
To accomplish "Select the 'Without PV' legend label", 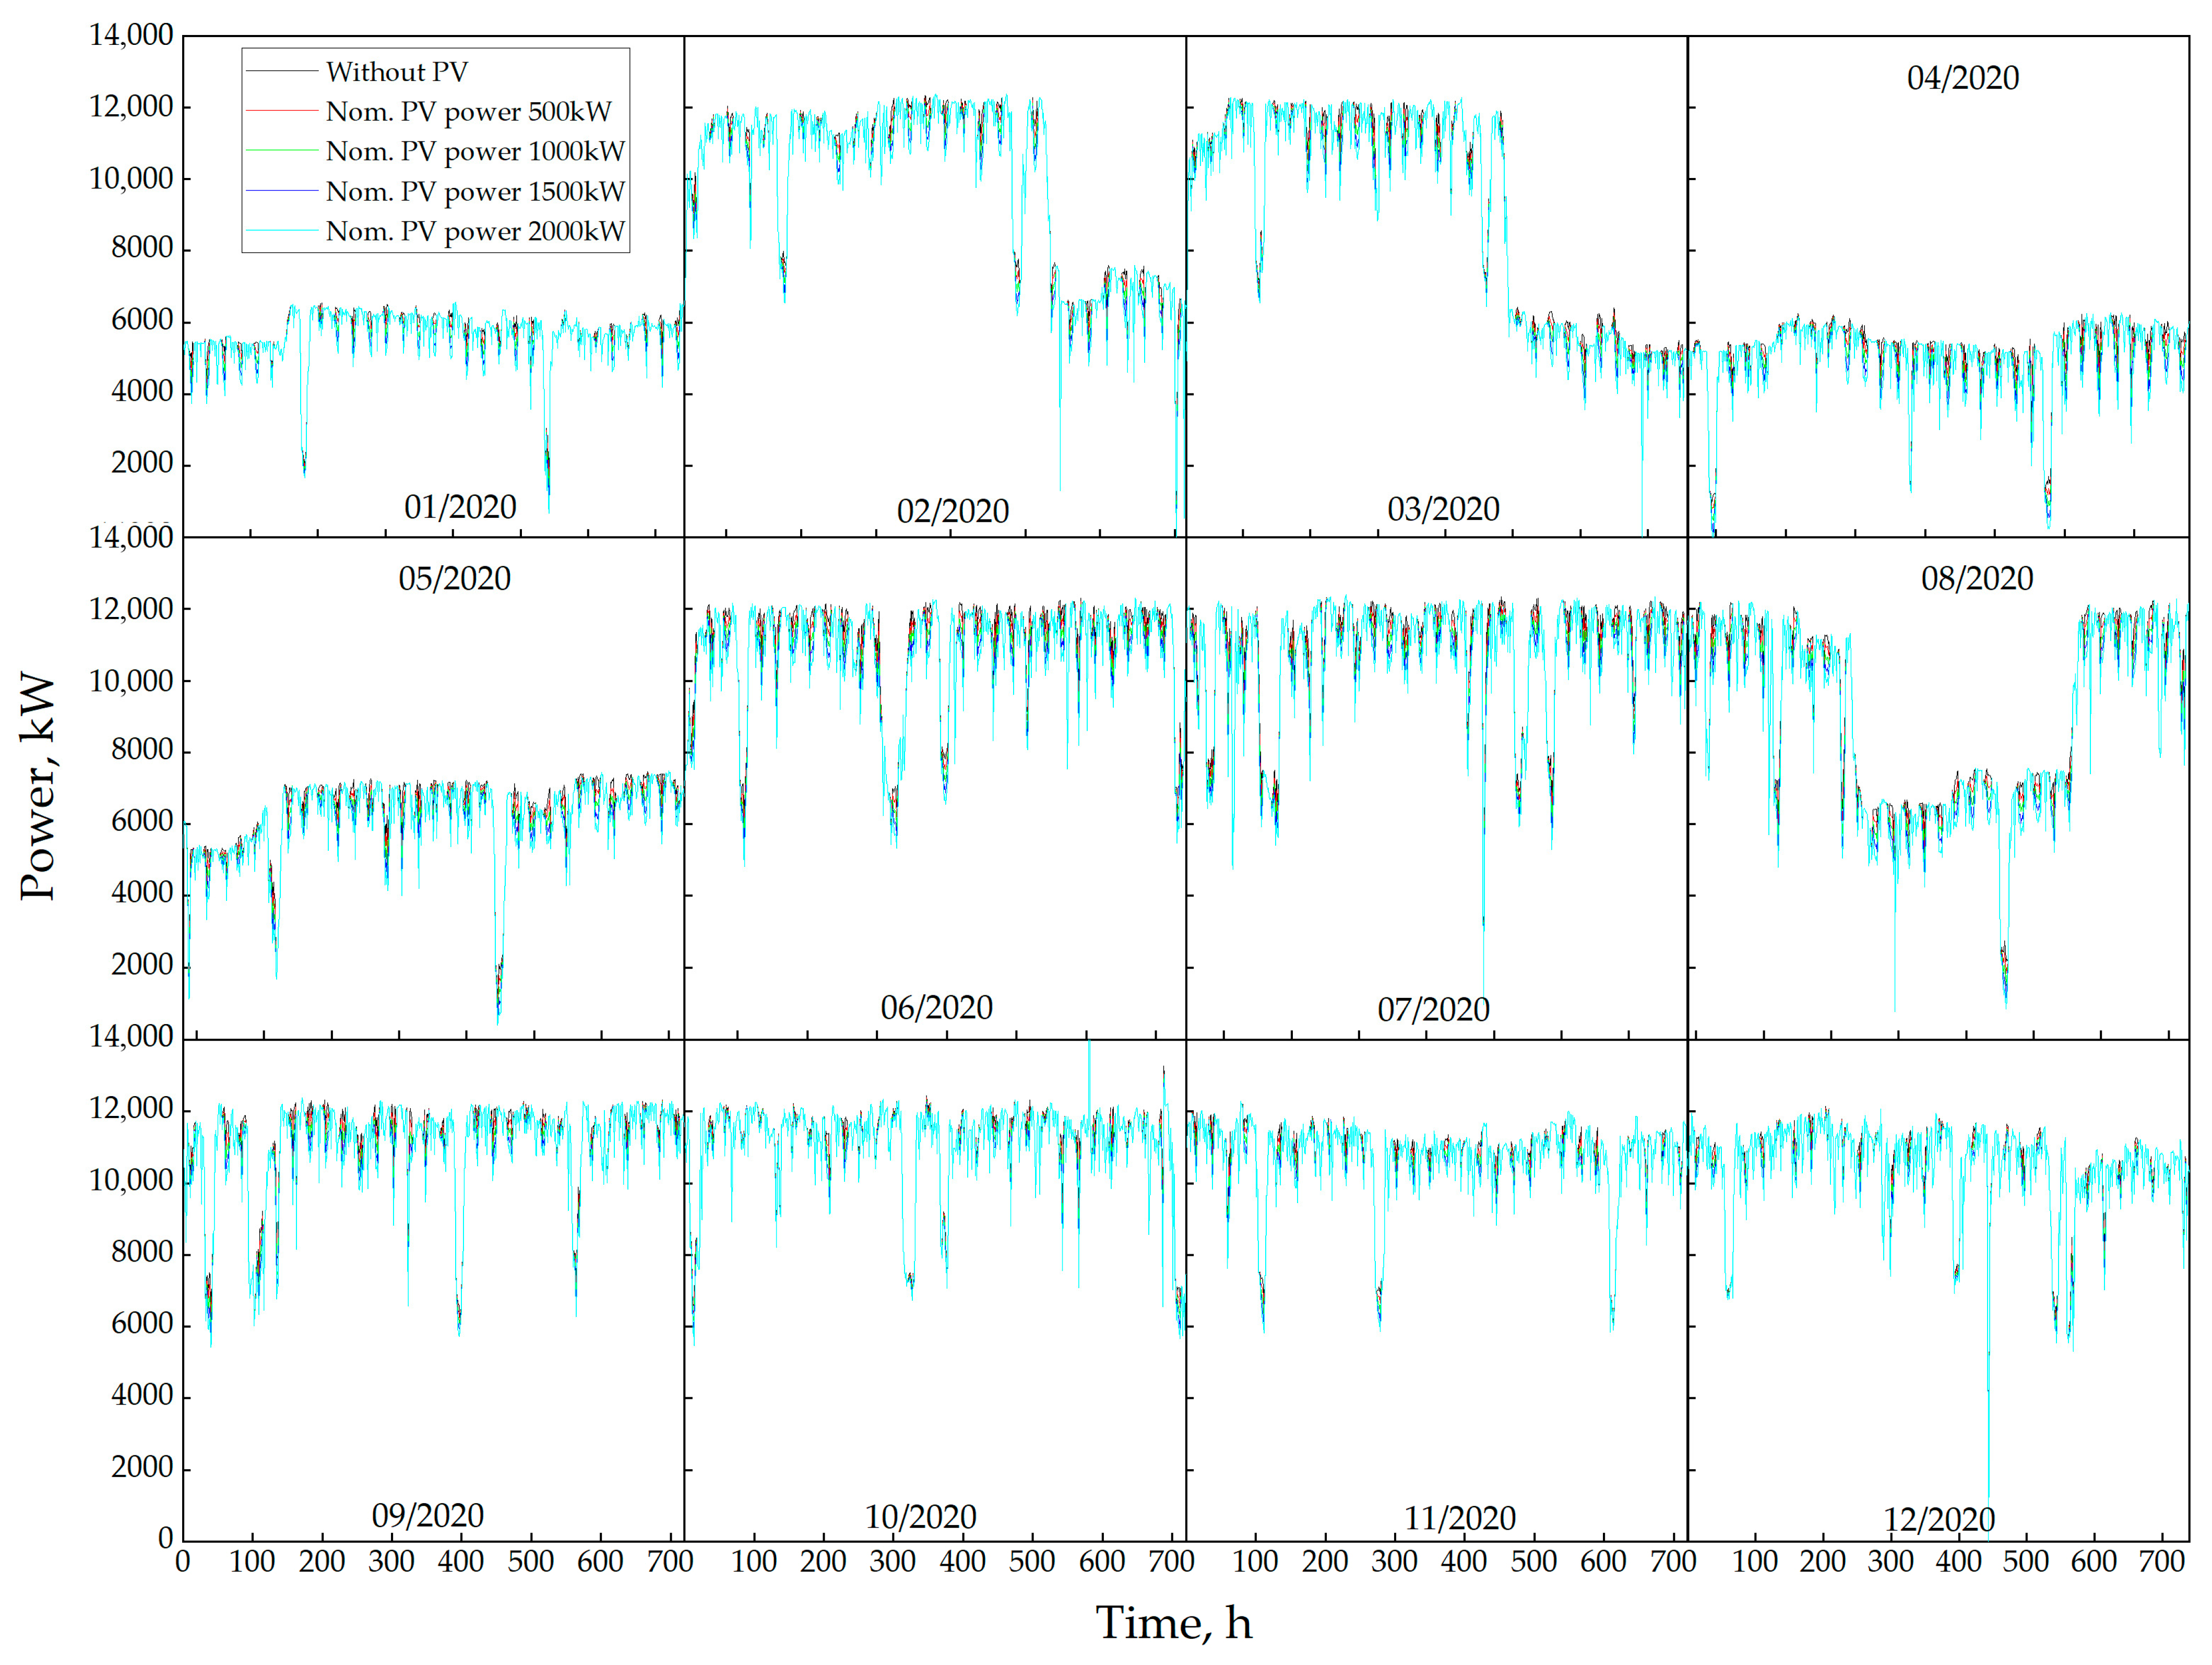I will 396,72.
